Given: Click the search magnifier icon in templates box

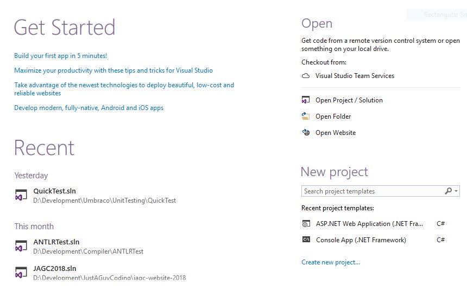Looking at the screenshot, I should pos(448,191).
